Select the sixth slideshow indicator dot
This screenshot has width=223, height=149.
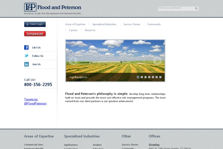(x=156, y=77)
